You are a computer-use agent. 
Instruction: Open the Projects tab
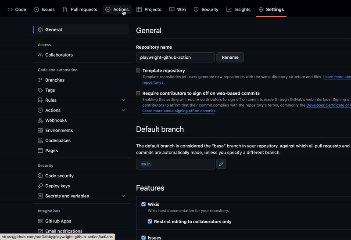coord(149,9)
